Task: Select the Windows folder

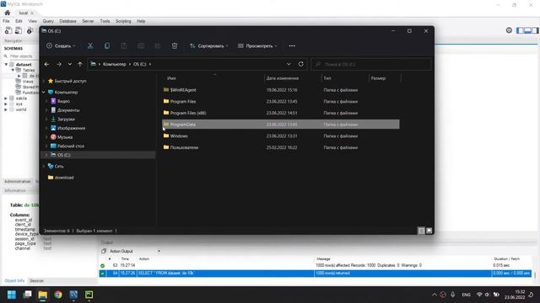Action: tap(179, 136)
